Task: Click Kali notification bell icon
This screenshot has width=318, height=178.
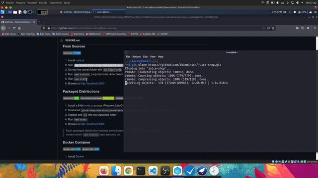Action: 295,12
